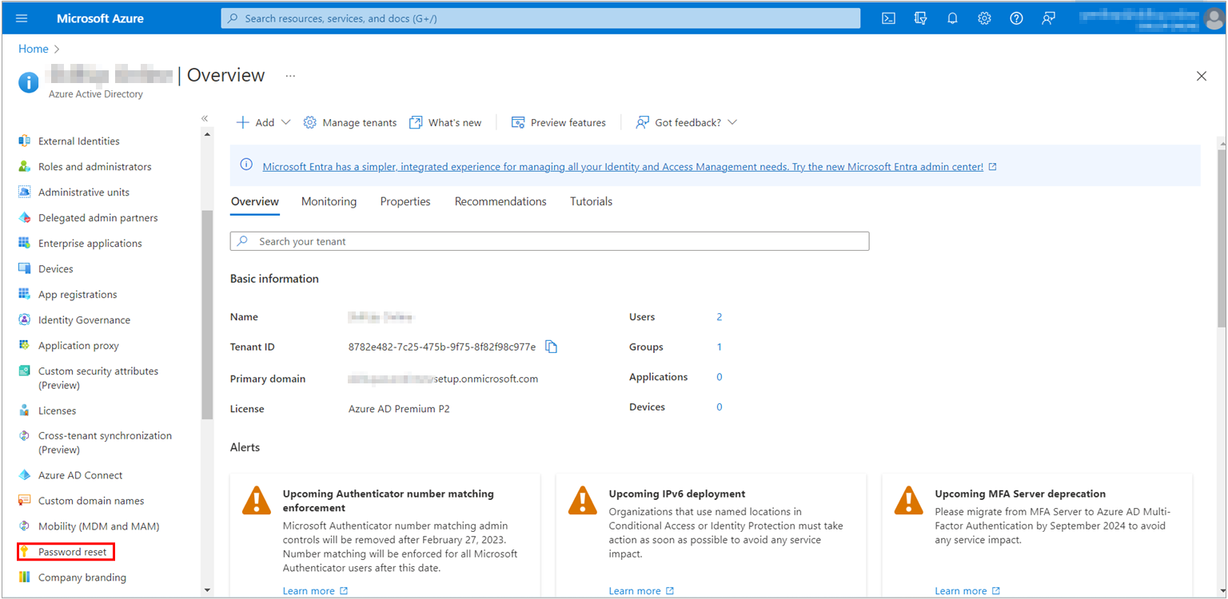Click the user account avatar
1228x599 pixels.
click(1213, 18)
